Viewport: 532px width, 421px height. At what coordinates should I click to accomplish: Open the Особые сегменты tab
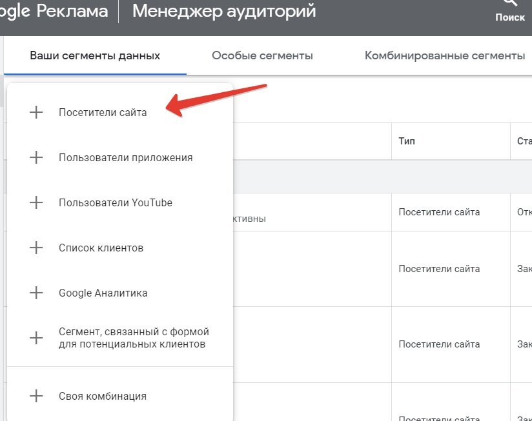coord(262,55)
